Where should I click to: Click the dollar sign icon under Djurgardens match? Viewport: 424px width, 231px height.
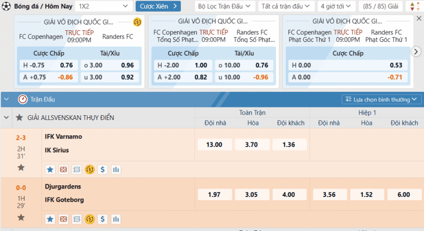[103, 218]
